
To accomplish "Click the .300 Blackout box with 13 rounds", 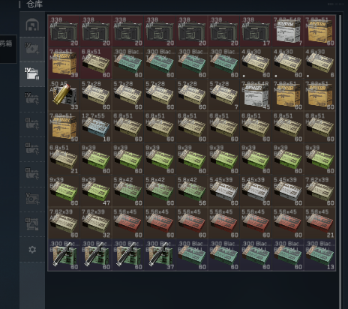I will pyautogui.click(x=320, y=255).
